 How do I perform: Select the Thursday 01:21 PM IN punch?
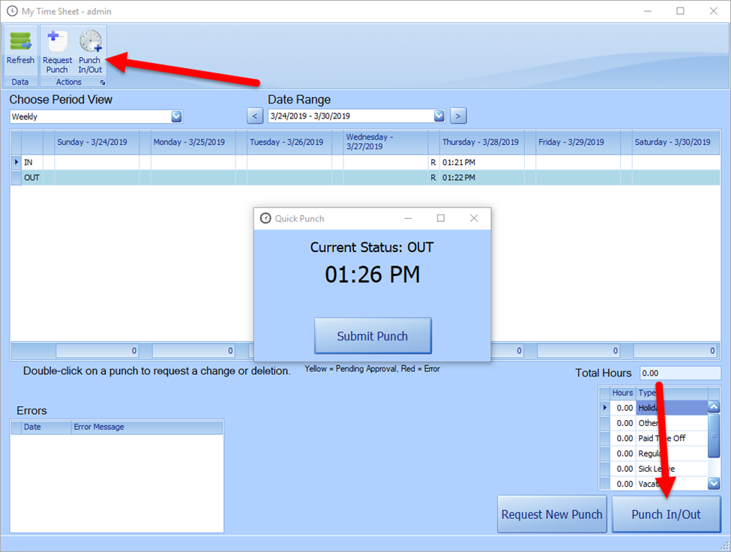(x=480, y=162)
